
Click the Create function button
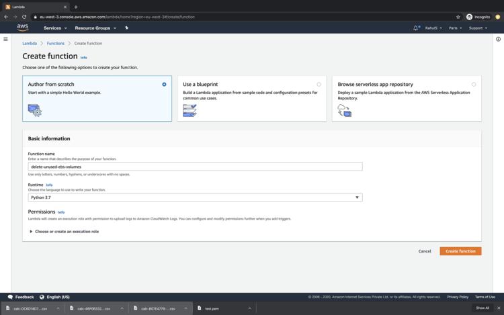pos(460,251)
